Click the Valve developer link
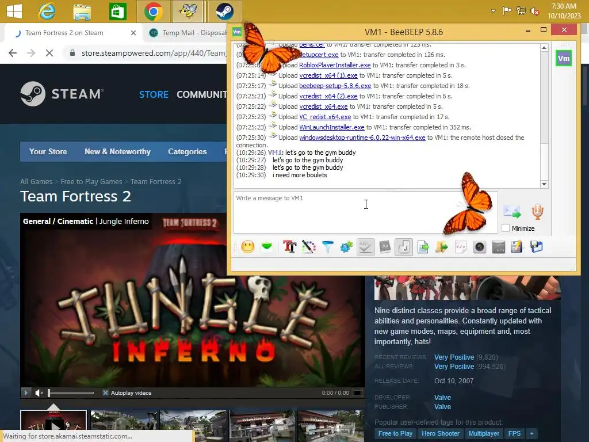Screen dimensions: 589x442 click(442, 397)
